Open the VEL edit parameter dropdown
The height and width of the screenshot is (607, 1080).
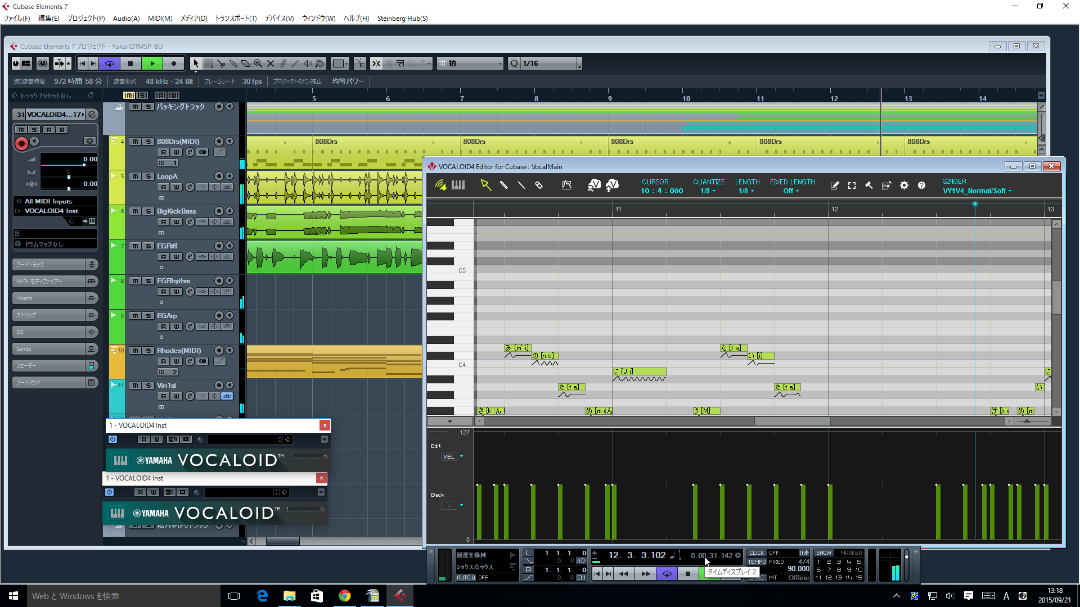pyautogui.click(x=453, y=457)
